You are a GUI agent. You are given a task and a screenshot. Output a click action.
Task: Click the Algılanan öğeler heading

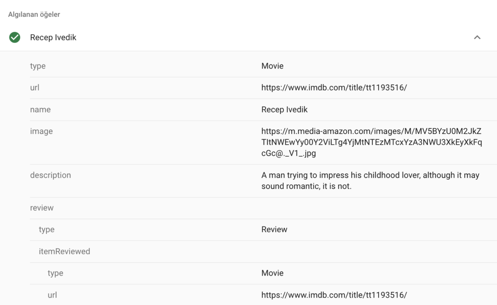pyautogui.click(x=34, y=14)
